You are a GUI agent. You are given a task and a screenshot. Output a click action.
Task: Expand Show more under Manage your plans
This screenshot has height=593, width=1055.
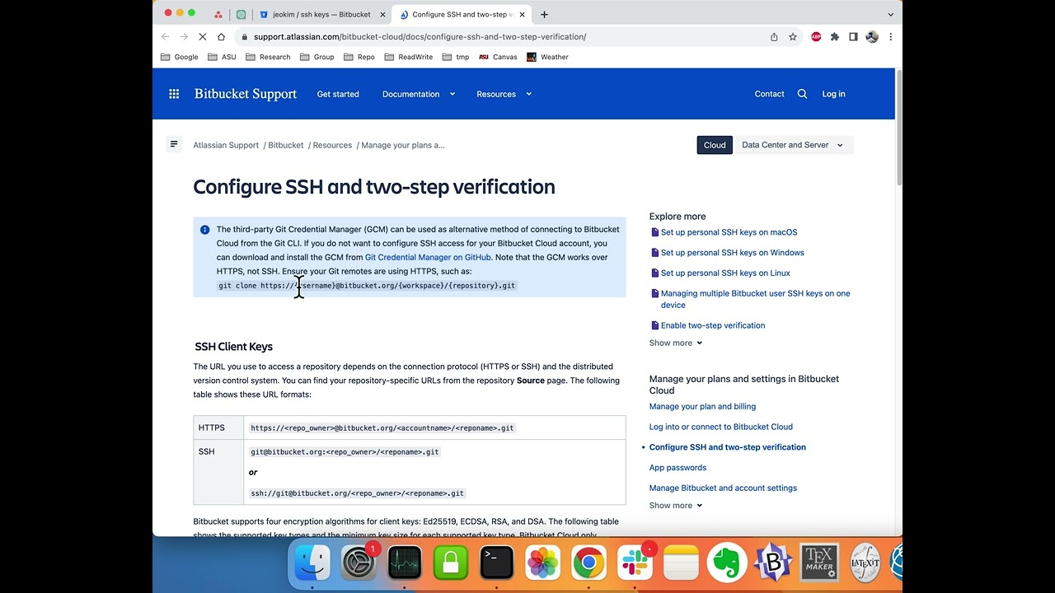coord(676,506)
